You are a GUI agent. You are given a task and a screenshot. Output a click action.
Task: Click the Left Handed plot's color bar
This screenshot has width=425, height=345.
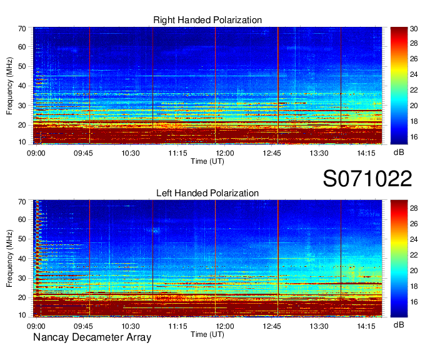pos(399,259)
